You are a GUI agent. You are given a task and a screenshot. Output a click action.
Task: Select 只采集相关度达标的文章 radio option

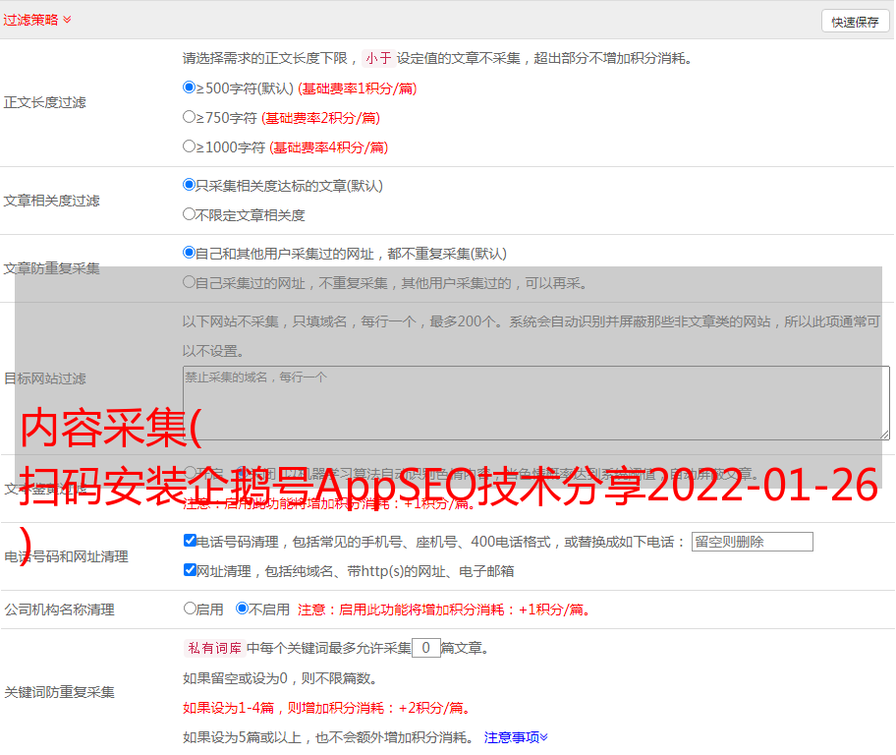(x=190, y=185)
